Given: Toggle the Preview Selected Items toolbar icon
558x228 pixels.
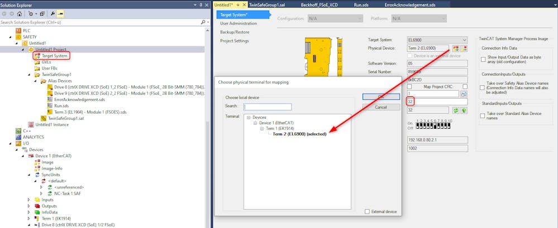Looking at the screenshot, I should click(60, 14).
